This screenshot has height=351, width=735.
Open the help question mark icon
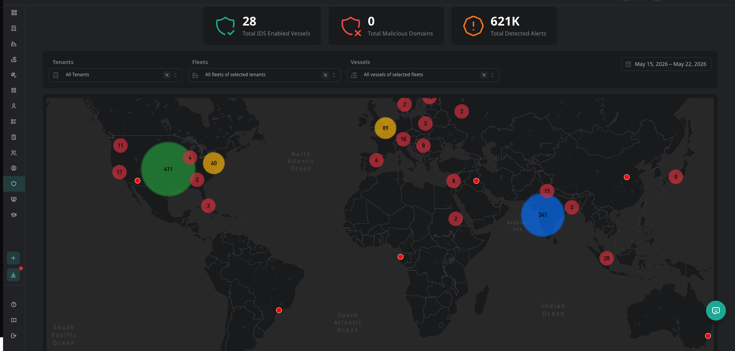[14, 305]
